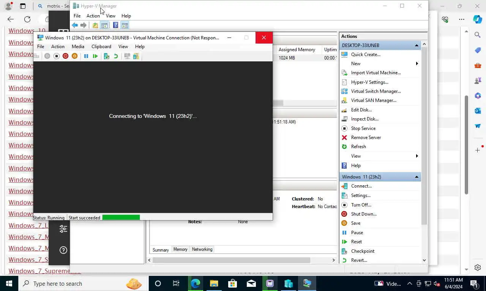Switch to the Summary tab
The image size is (486, 291).
click(161, 250)
